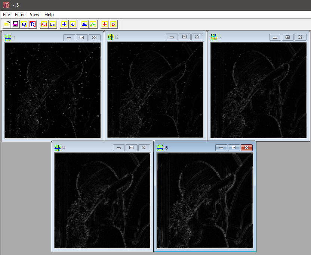311x255 pixels.
Task: Open the Filter menu
Action: (x=20, y=15)
